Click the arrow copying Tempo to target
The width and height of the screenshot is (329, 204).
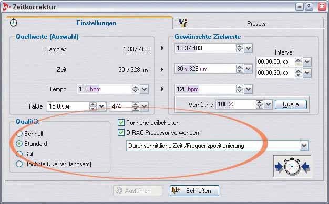(x=162, y=89)
